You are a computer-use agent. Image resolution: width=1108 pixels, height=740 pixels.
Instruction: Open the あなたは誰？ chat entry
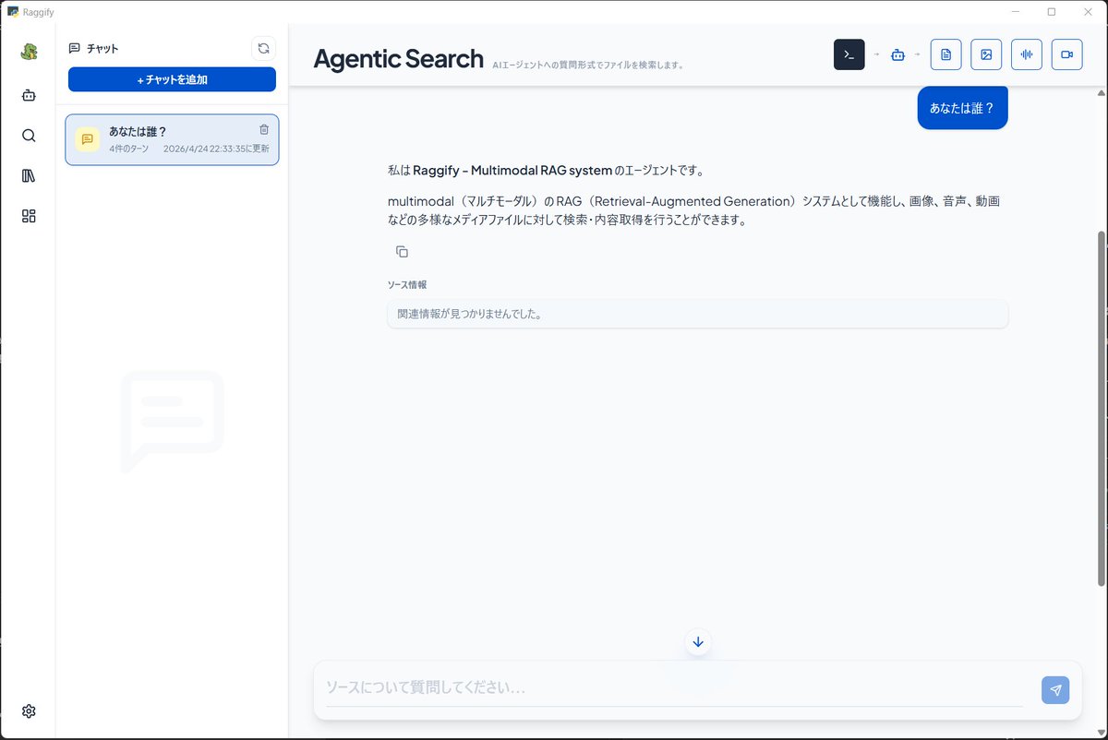(x=172, y=139)
